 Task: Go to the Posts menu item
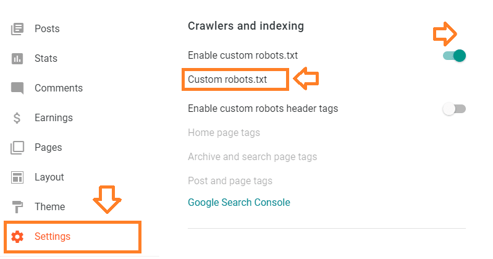point(47,28)
